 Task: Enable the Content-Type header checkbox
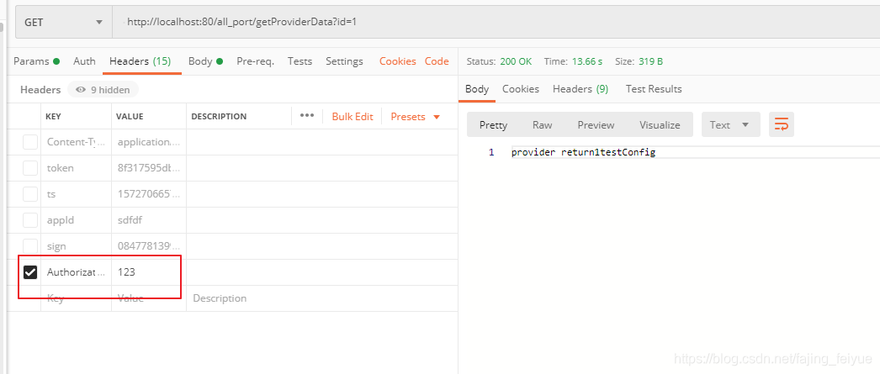coord(30,142)
